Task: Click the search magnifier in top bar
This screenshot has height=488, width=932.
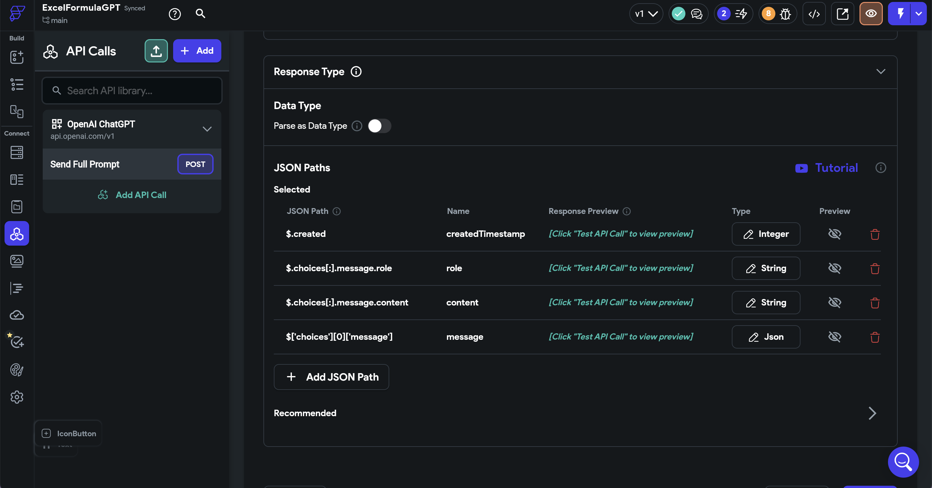Action: [200, 13]
